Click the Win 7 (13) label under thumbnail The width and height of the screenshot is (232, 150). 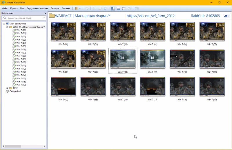(93, 100)
